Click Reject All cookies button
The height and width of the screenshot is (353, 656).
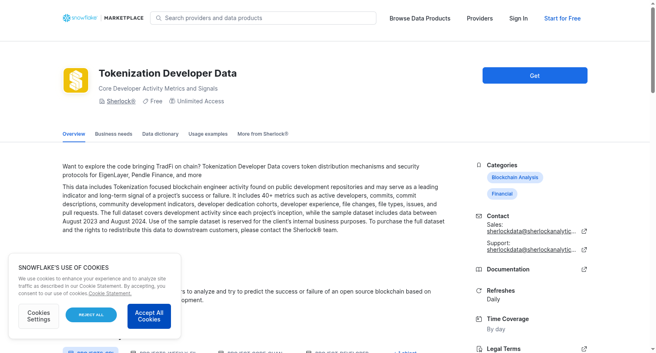(91, 315)
